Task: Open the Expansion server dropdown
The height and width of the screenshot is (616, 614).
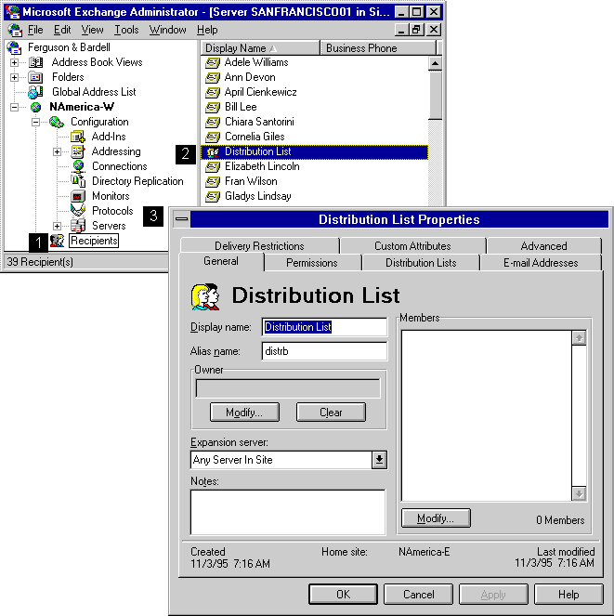Action: [x=379, y=460]
